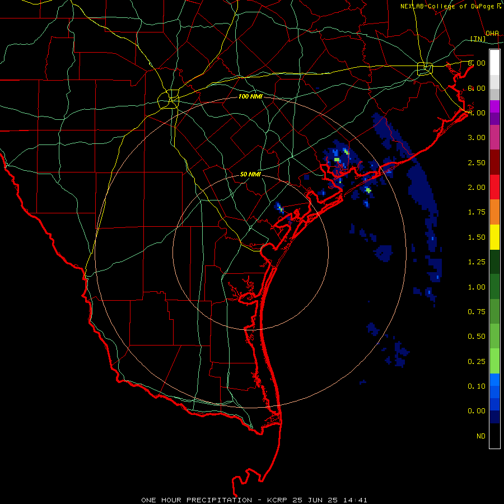Click the 0.00 legend value

pos(477,411)
